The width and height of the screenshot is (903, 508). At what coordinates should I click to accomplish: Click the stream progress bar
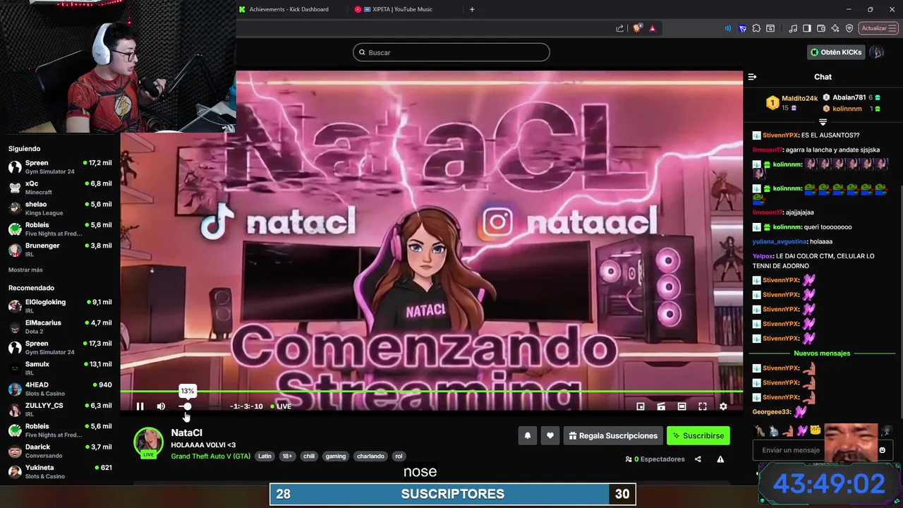431,391
